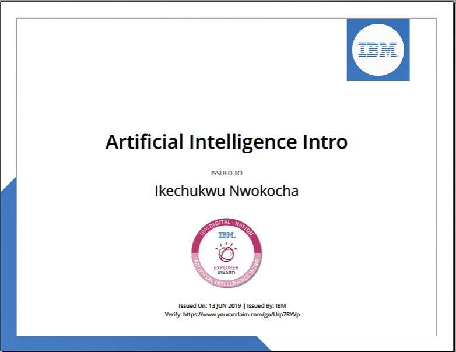The image size is (456, 352).
Task: Click the IBM logo in the top-right corner
Action: [x=378, y=50]
